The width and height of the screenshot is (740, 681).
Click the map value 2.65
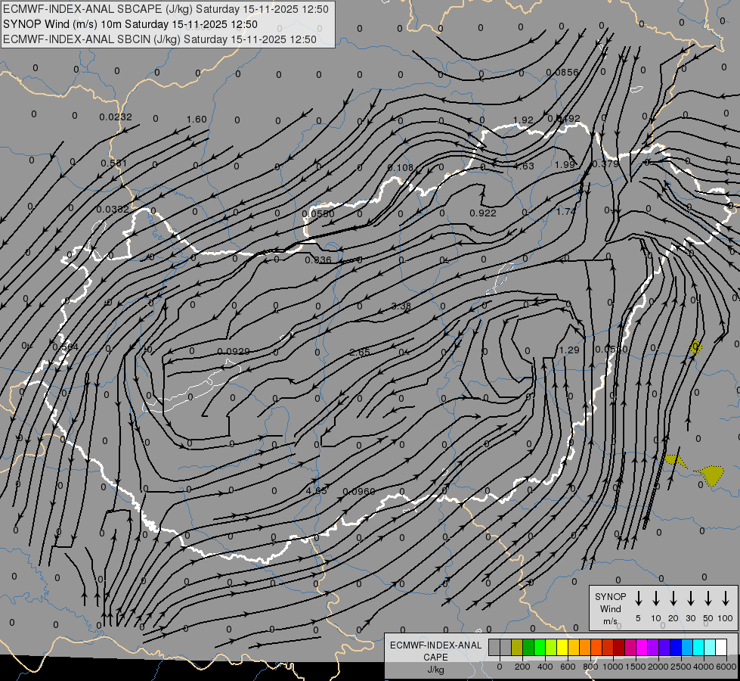[360, 352]
